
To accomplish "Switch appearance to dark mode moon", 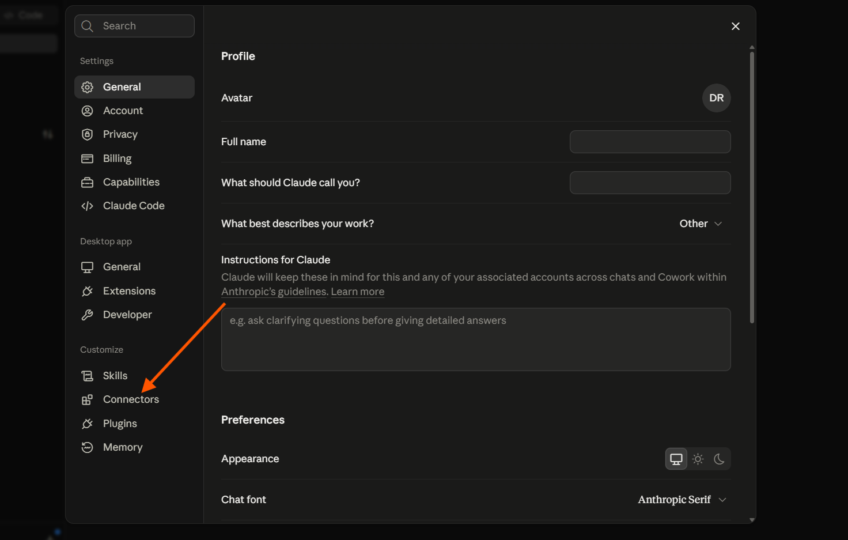I will [x=719, y=459].
